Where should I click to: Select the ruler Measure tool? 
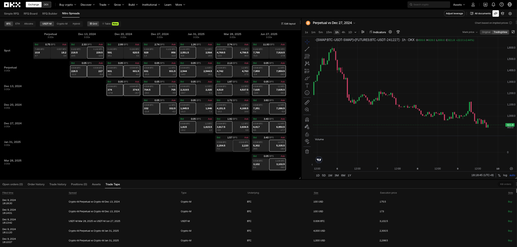pos(307,102)
